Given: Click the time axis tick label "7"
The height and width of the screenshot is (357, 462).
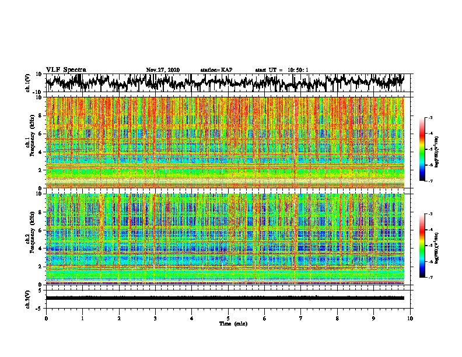Looking at the screenshot, I should pyautogui.click(x=301, y=318).
